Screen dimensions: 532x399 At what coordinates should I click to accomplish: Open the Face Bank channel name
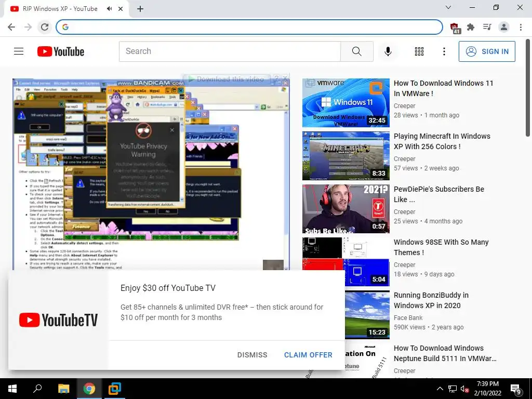pyautogui.click(x=408, y=317)
